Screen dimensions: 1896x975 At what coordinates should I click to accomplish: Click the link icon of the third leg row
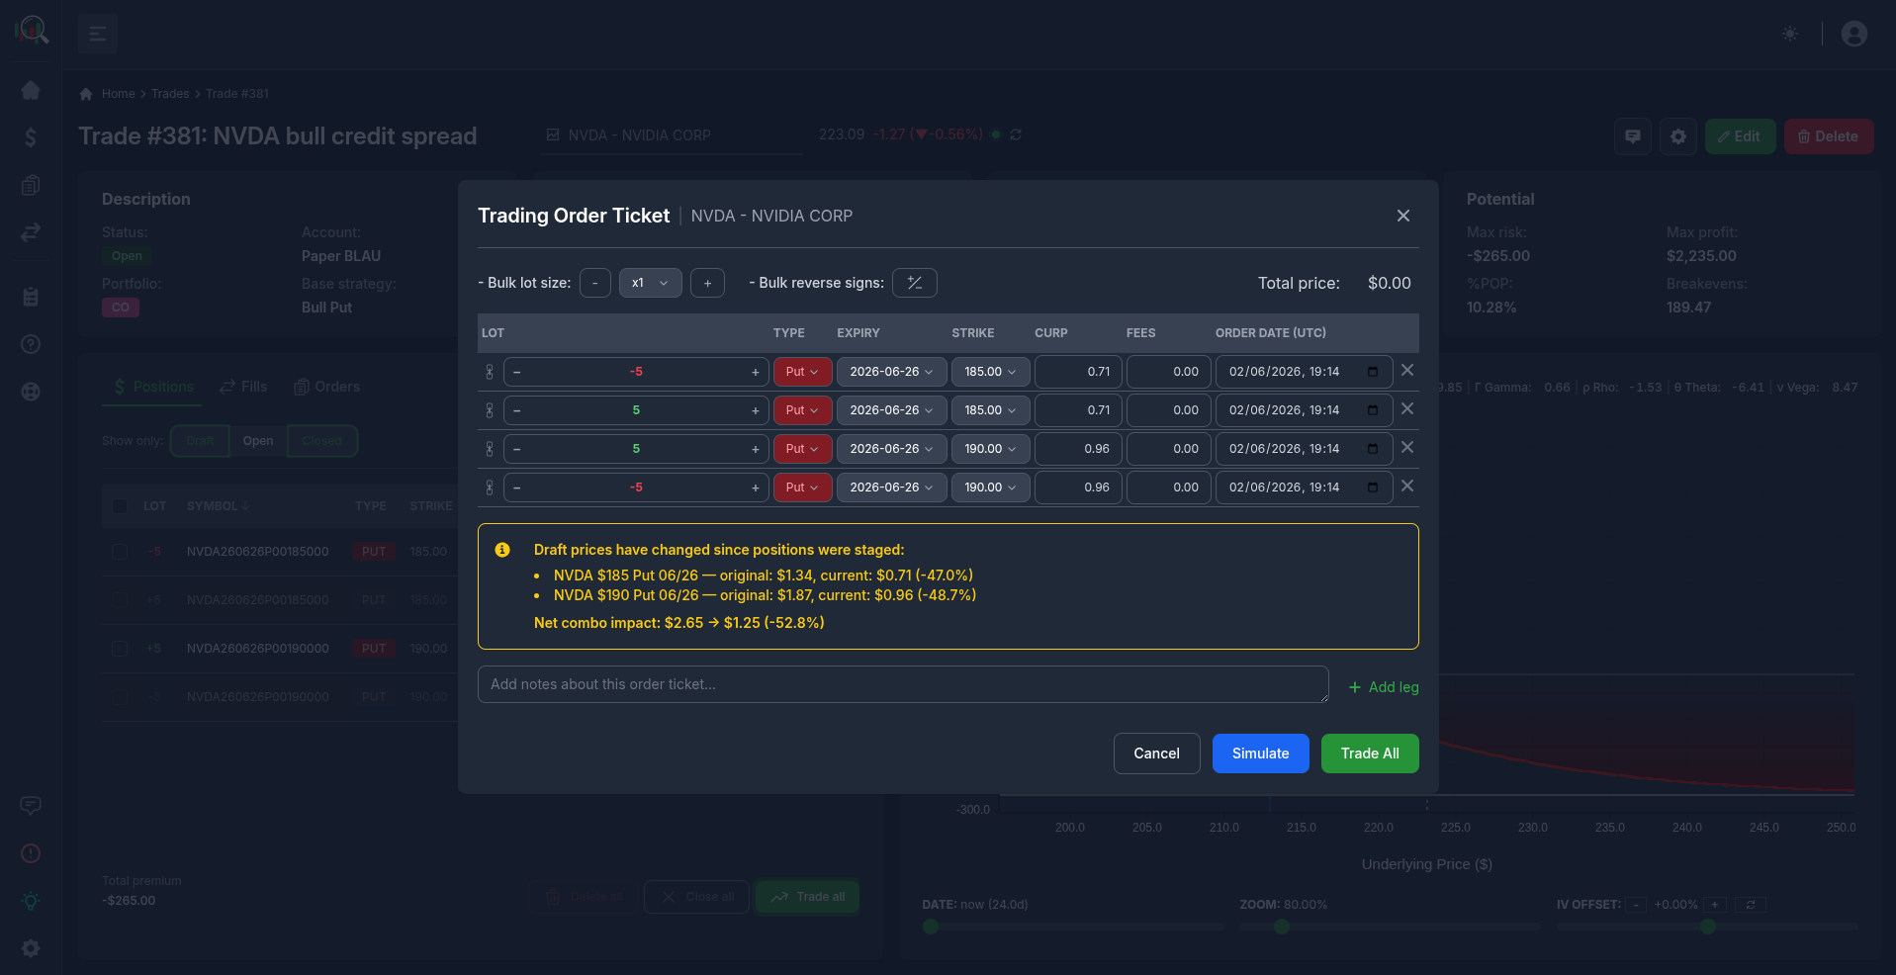pyautogui.click(x=490, y=449)
